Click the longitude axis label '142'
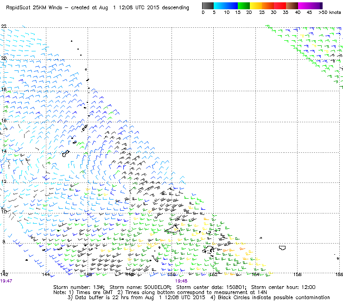Screen dimensions: 343x301 4,275
